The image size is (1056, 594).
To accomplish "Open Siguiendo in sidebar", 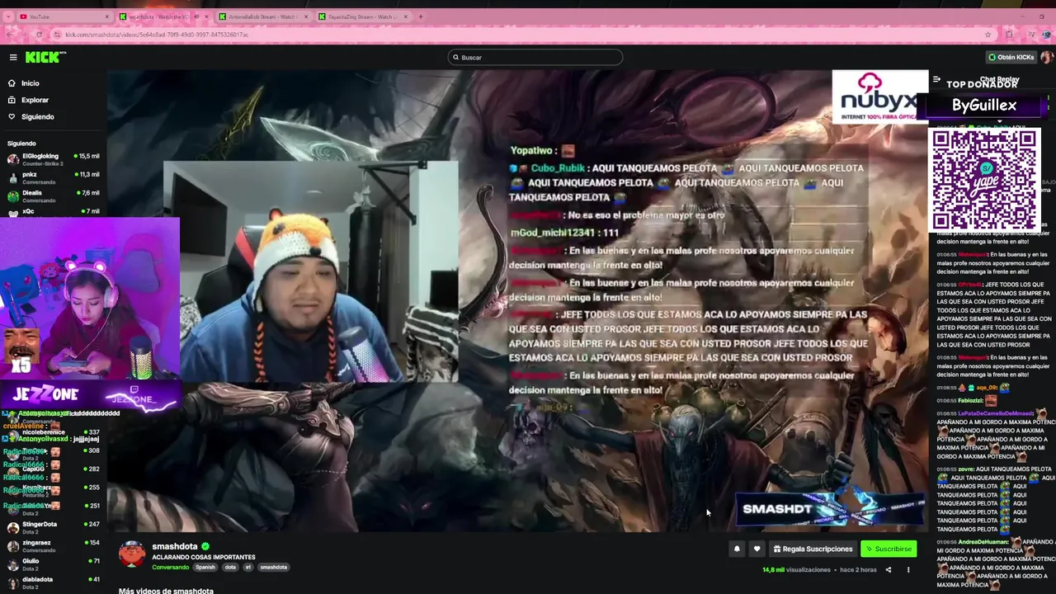I will 37,116.
